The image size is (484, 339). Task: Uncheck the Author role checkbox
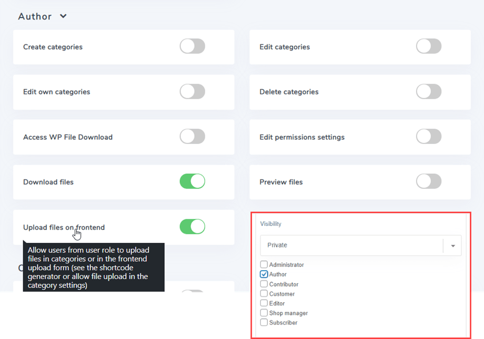[x=264, y=274]
